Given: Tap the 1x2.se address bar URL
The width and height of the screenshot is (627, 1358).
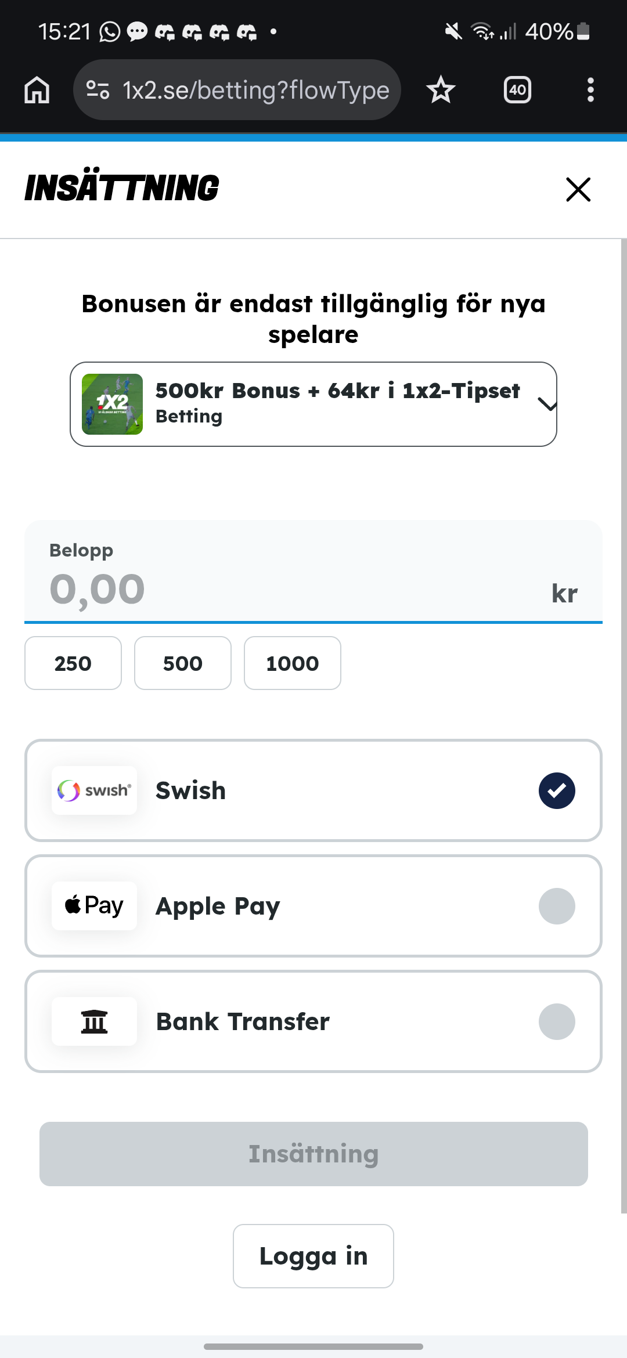Looking at the screenshot, I should (x=255, y=90).
